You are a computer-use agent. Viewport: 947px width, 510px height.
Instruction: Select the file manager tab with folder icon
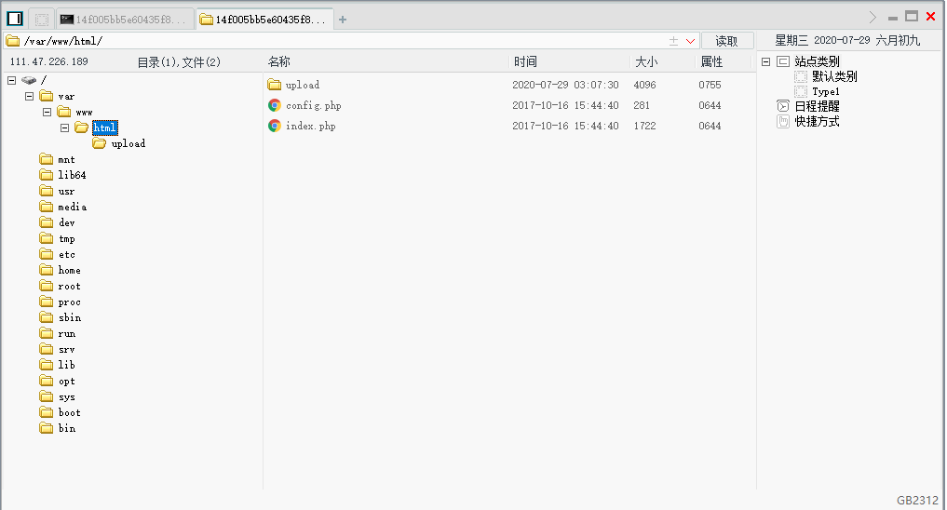coord(264,20)
